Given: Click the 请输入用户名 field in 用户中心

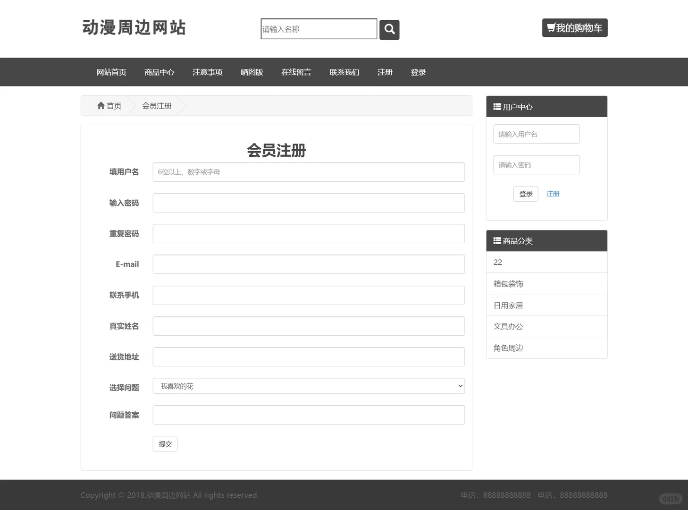Looking at the screenshot, I should tap(536, 134).
